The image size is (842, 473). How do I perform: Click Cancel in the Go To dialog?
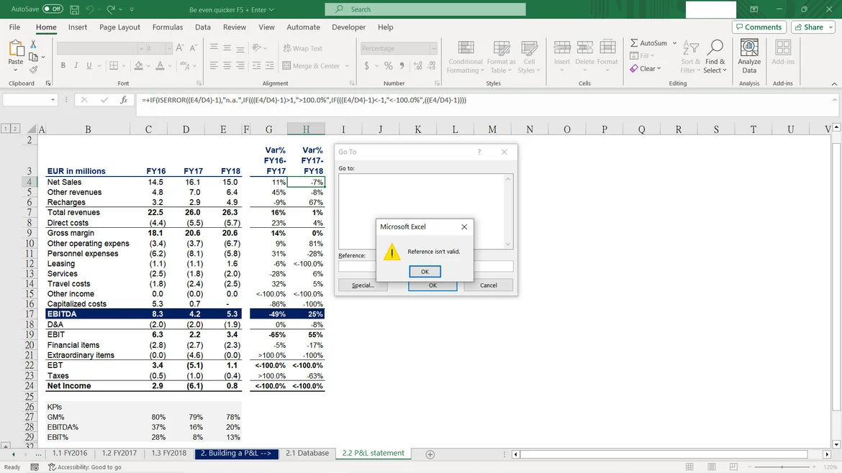(488, 285)
